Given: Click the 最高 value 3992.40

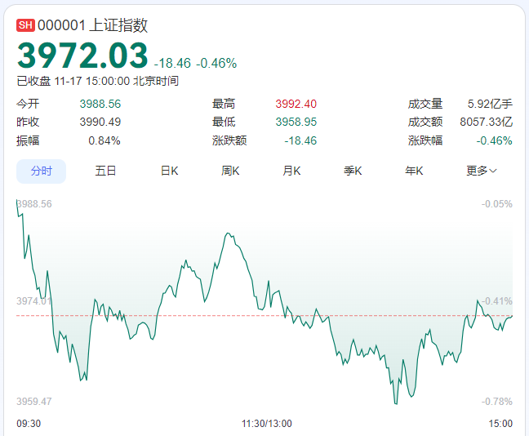Looking at the screenshot, I should pos(296,104).
